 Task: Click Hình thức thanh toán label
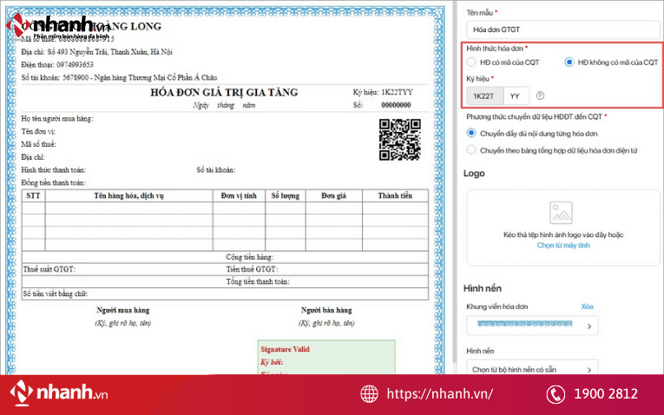53,170
